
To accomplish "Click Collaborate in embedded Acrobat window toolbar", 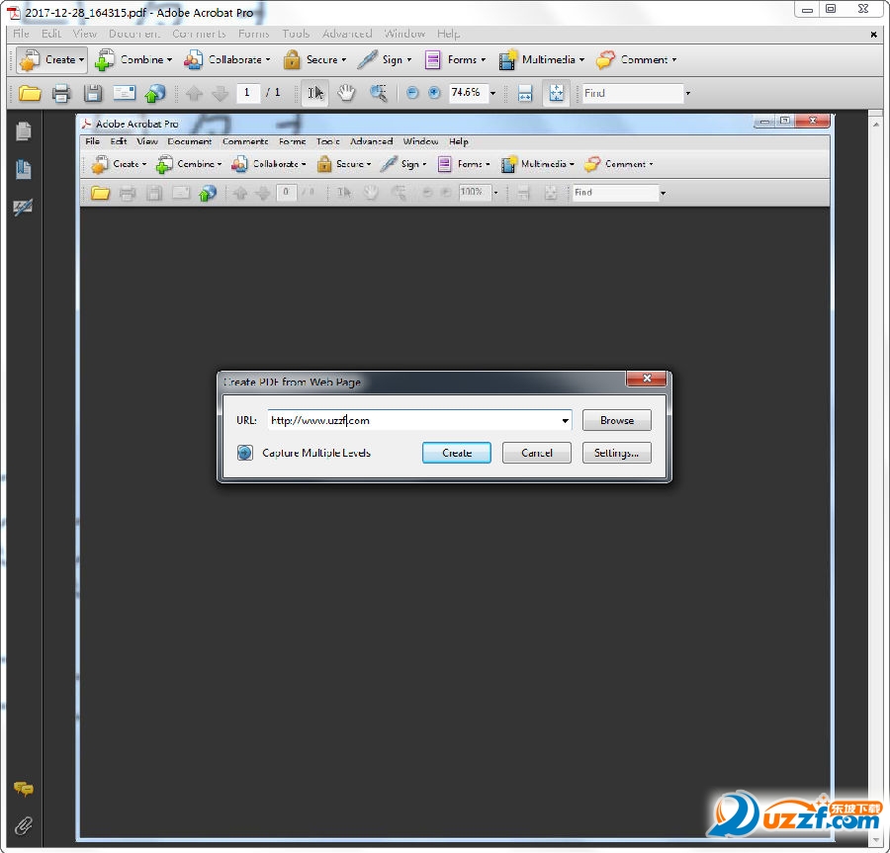I will point(268,164).
